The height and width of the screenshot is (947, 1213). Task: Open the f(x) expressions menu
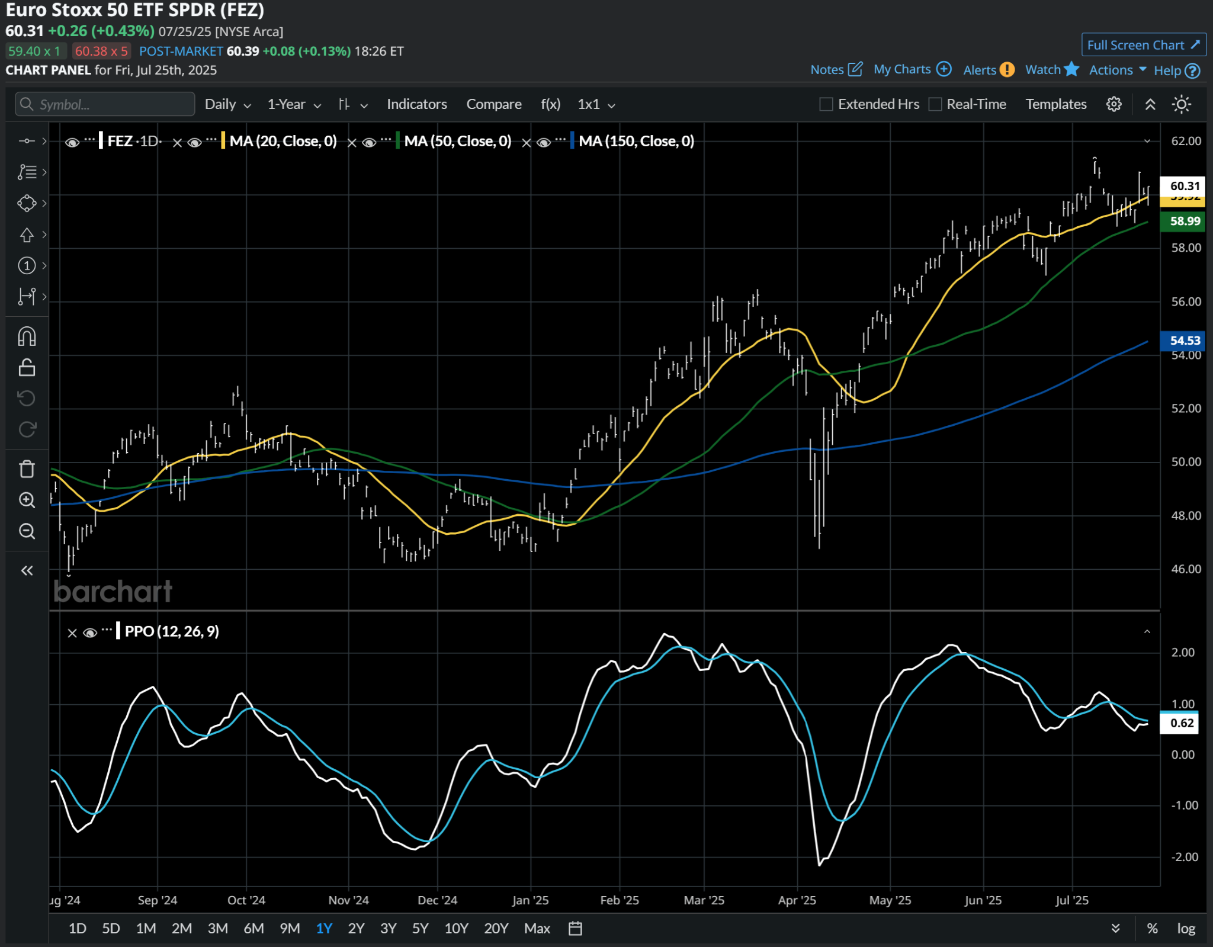coord(550,104)
